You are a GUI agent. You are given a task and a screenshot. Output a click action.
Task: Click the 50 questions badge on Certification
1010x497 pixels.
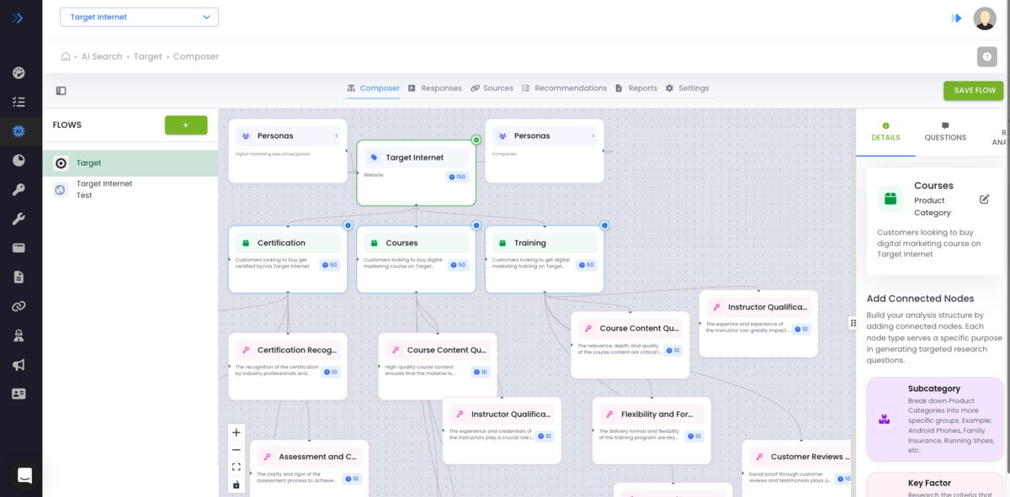(329, 265)
